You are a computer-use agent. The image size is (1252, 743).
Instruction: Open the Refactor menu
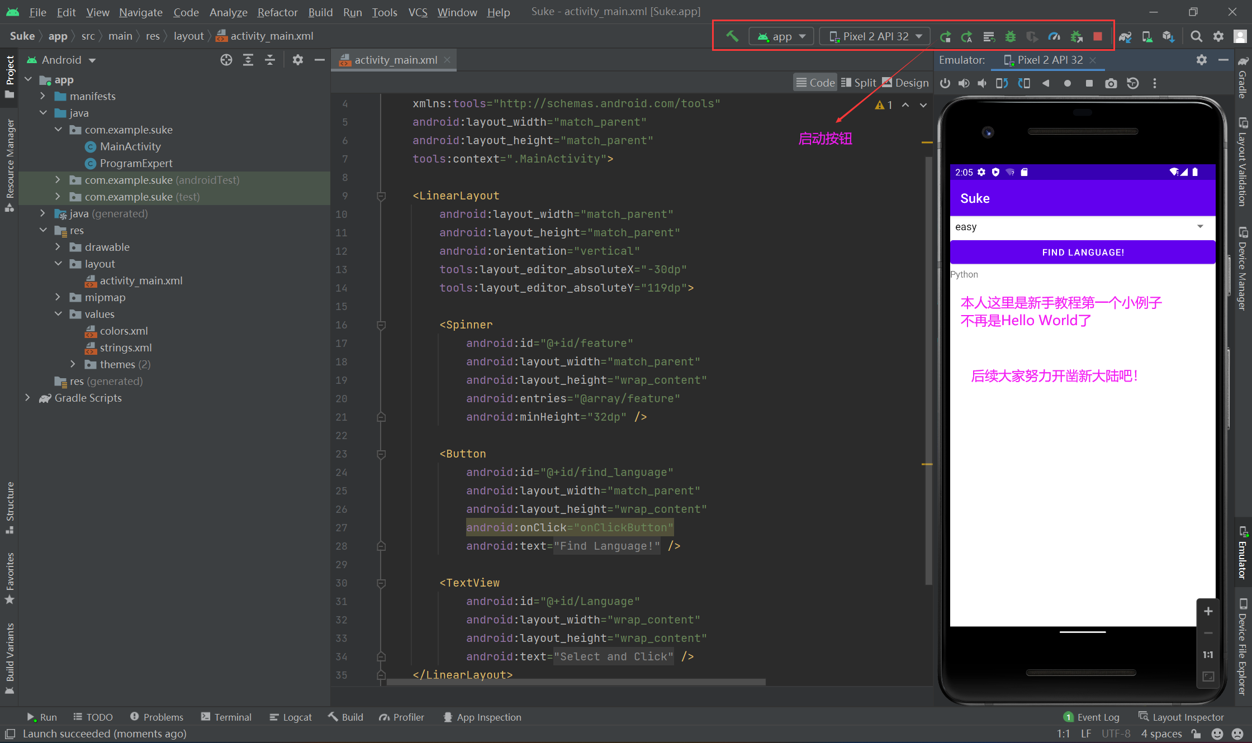277,12
